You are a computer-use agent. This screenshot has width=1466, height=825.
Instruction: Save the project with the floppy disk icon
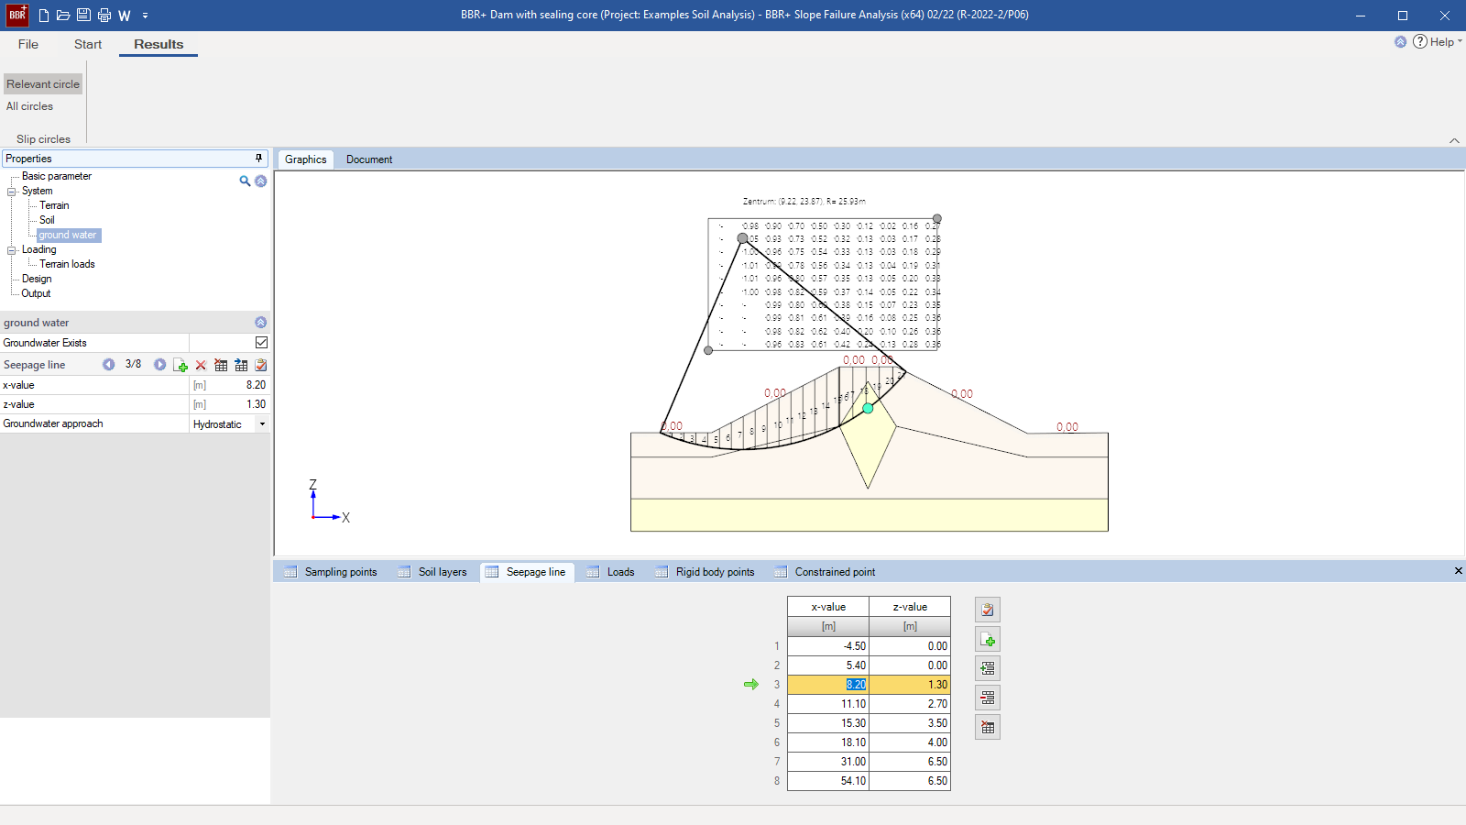[x=83, y=16]
